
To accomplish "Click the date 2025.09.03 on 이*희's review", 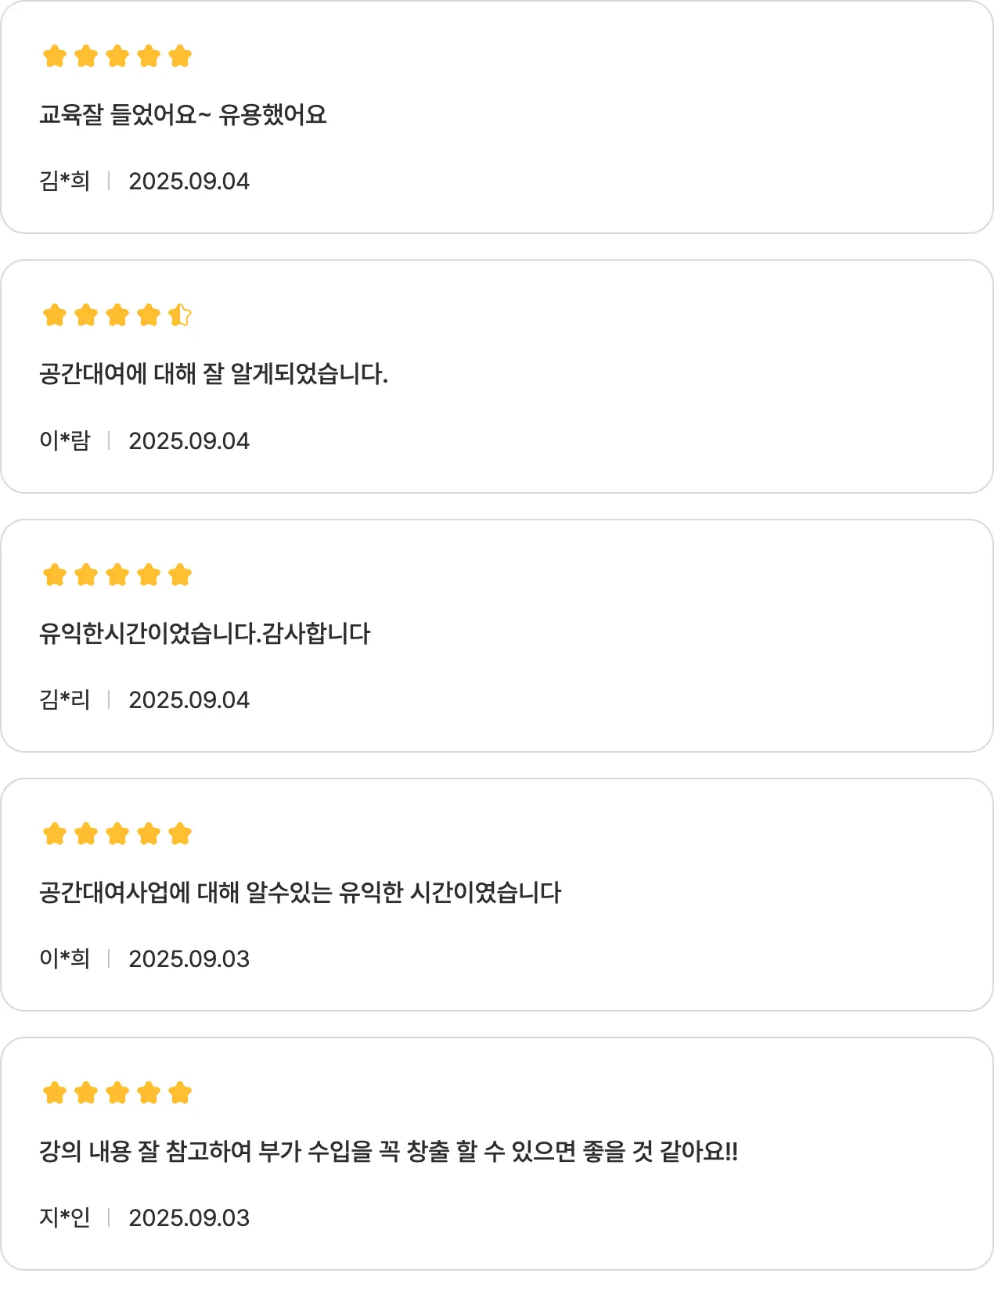I will 189,958.
